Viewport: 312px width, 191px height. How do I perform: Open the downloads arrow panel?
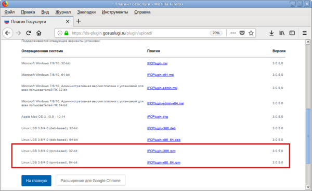[x=271, y=33]
